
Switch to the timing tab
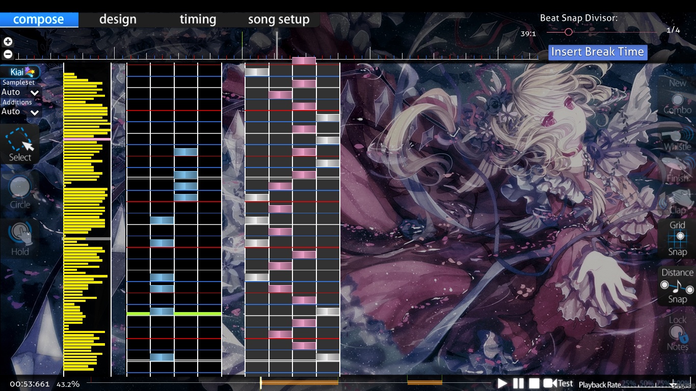(198, 19)
